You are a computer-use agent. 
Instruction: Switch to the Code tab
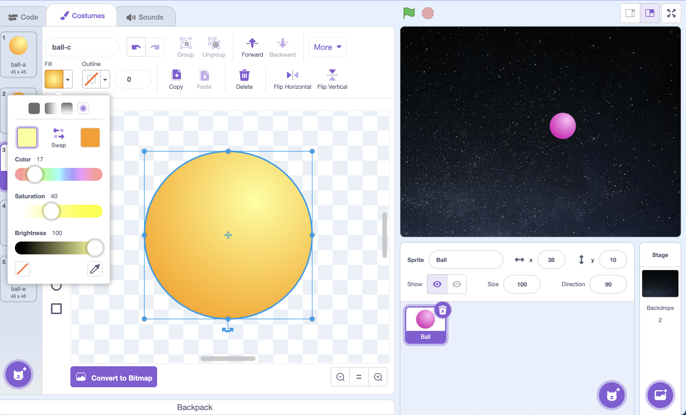click(23, 17)
